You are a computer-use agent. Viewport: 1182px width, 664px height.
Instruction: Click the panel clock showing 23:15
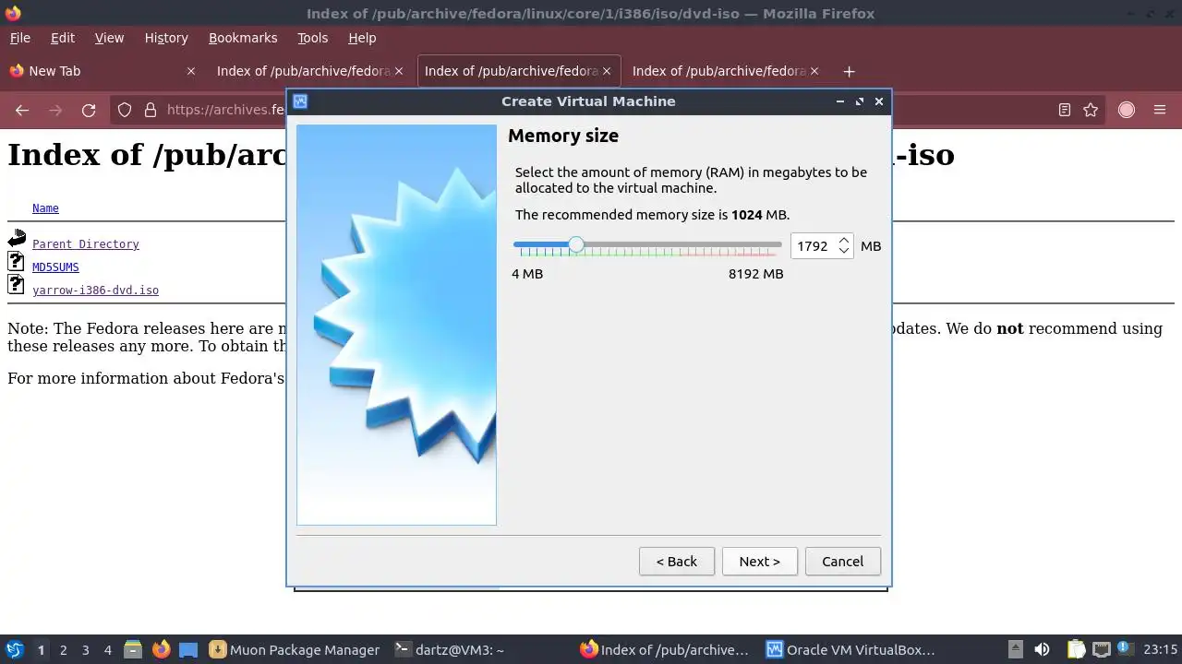tap(1160, 649)
